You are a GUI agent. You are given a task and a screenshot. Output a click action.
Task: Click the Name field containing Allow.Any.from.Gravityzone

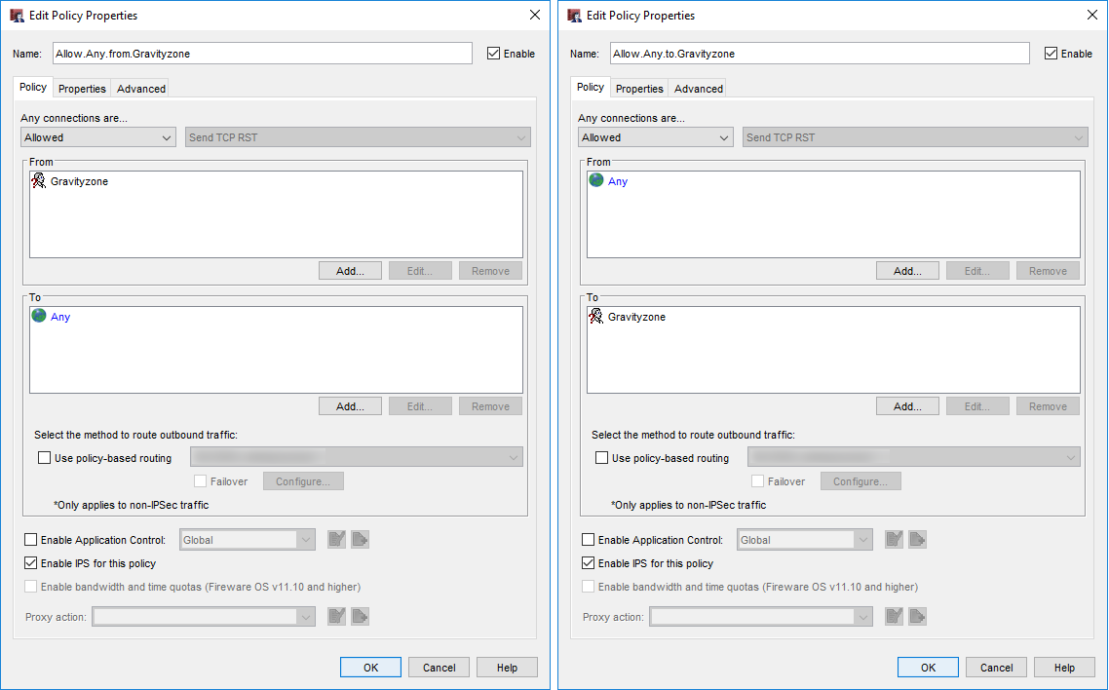[x=261, y=54]
